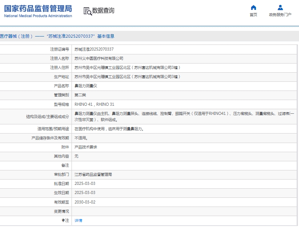Click approval department 江苏省药品监督管理局
299x229 pixels.
click(93, 175)
